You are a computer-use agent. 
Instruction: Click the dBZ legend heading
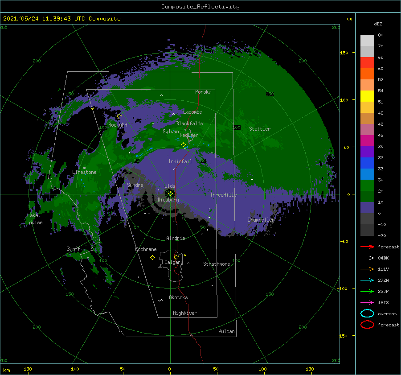coord(378,24)
